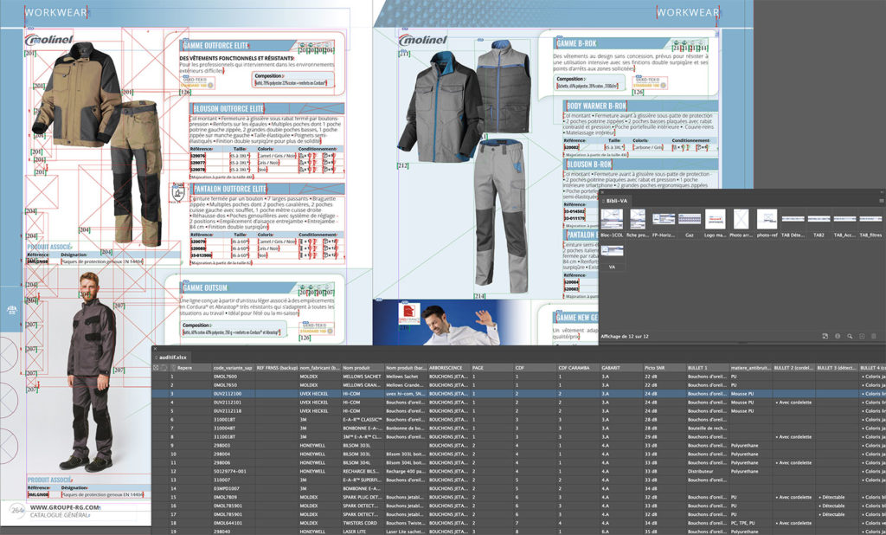
Task: Click the import to library icon in Bibli-VA footer
Action: click(825, 337)
